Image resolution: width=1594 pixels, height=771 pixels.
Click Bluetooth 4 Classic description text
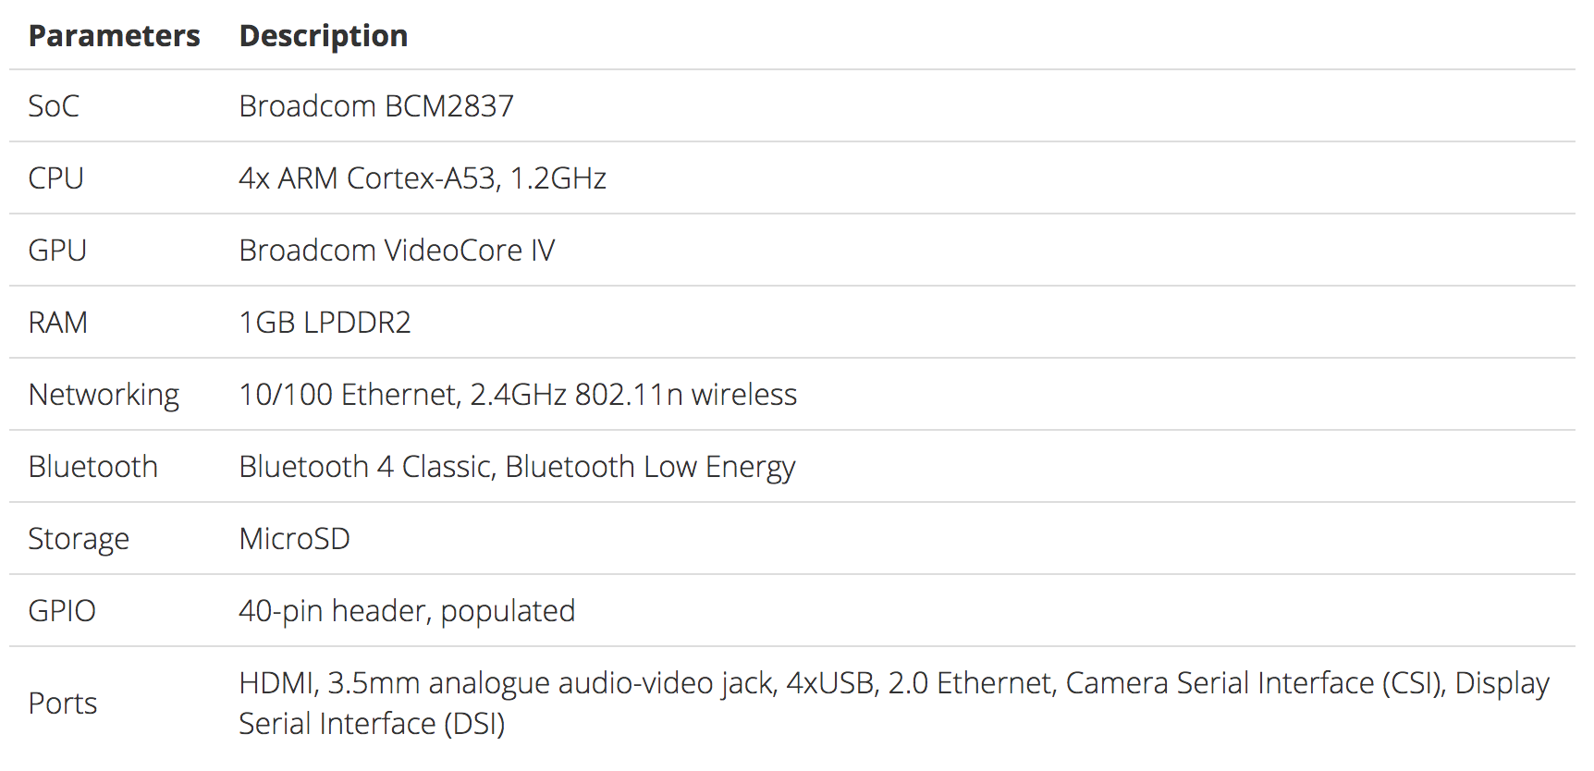click(517, 467)
